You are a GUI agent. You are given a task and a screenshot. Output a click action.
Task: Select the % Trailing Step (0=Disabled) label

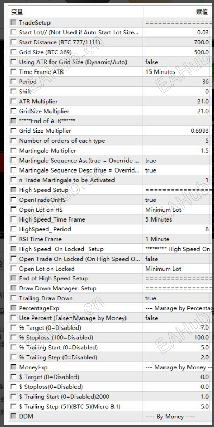[58, 357]
